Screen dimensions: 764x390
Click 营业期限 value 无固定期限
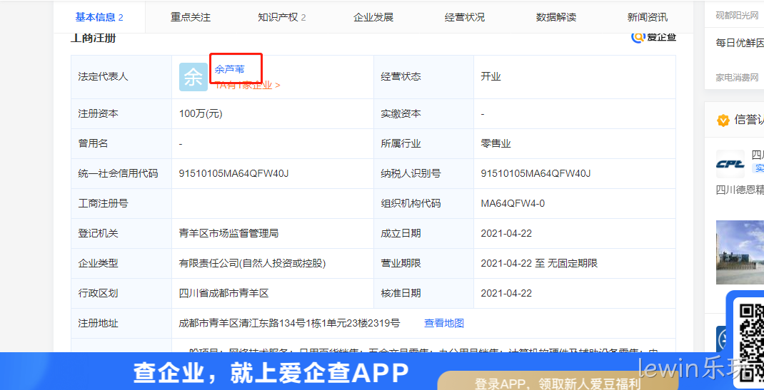point(573,264)
